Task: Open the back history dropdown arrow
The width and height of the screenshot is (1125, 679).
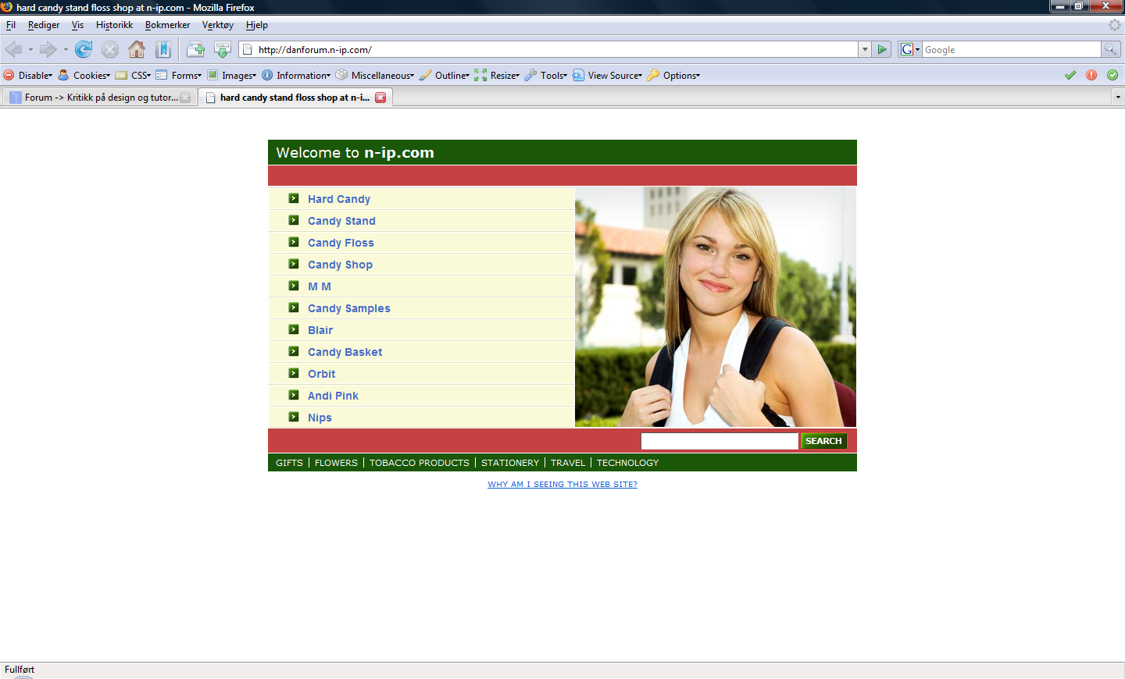Action: click(30, 50)
